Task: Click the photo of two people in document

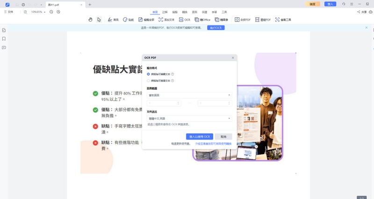Action: (260, 123)
